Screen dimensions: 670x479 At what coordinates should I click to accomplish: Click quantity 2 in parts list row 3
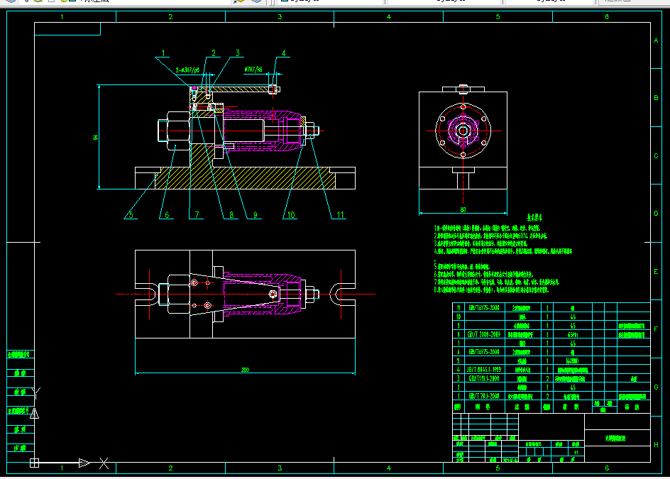547,378
